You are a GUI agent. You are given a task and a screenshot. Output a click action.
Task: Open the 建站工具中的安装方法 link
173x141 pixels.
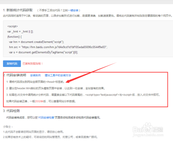coord(58,75)
